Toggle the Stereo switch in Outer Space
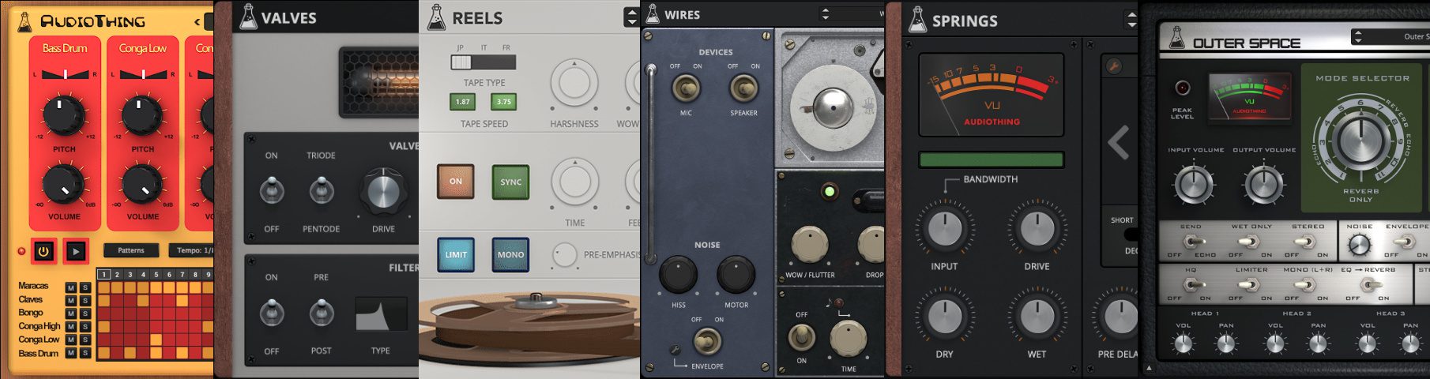Viewport: 1430px width, 379px height. [x=1307, y=242]
